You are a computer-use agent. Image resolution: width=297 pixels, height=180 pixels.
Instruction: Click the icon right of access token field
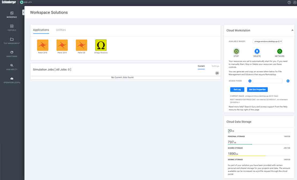[288, 81]
